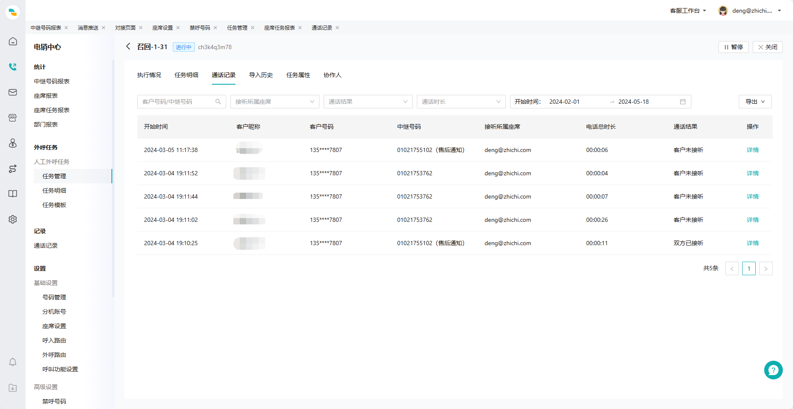Open the notification bell icon
The width and height of the screenshot is (793, 409).
13,362
